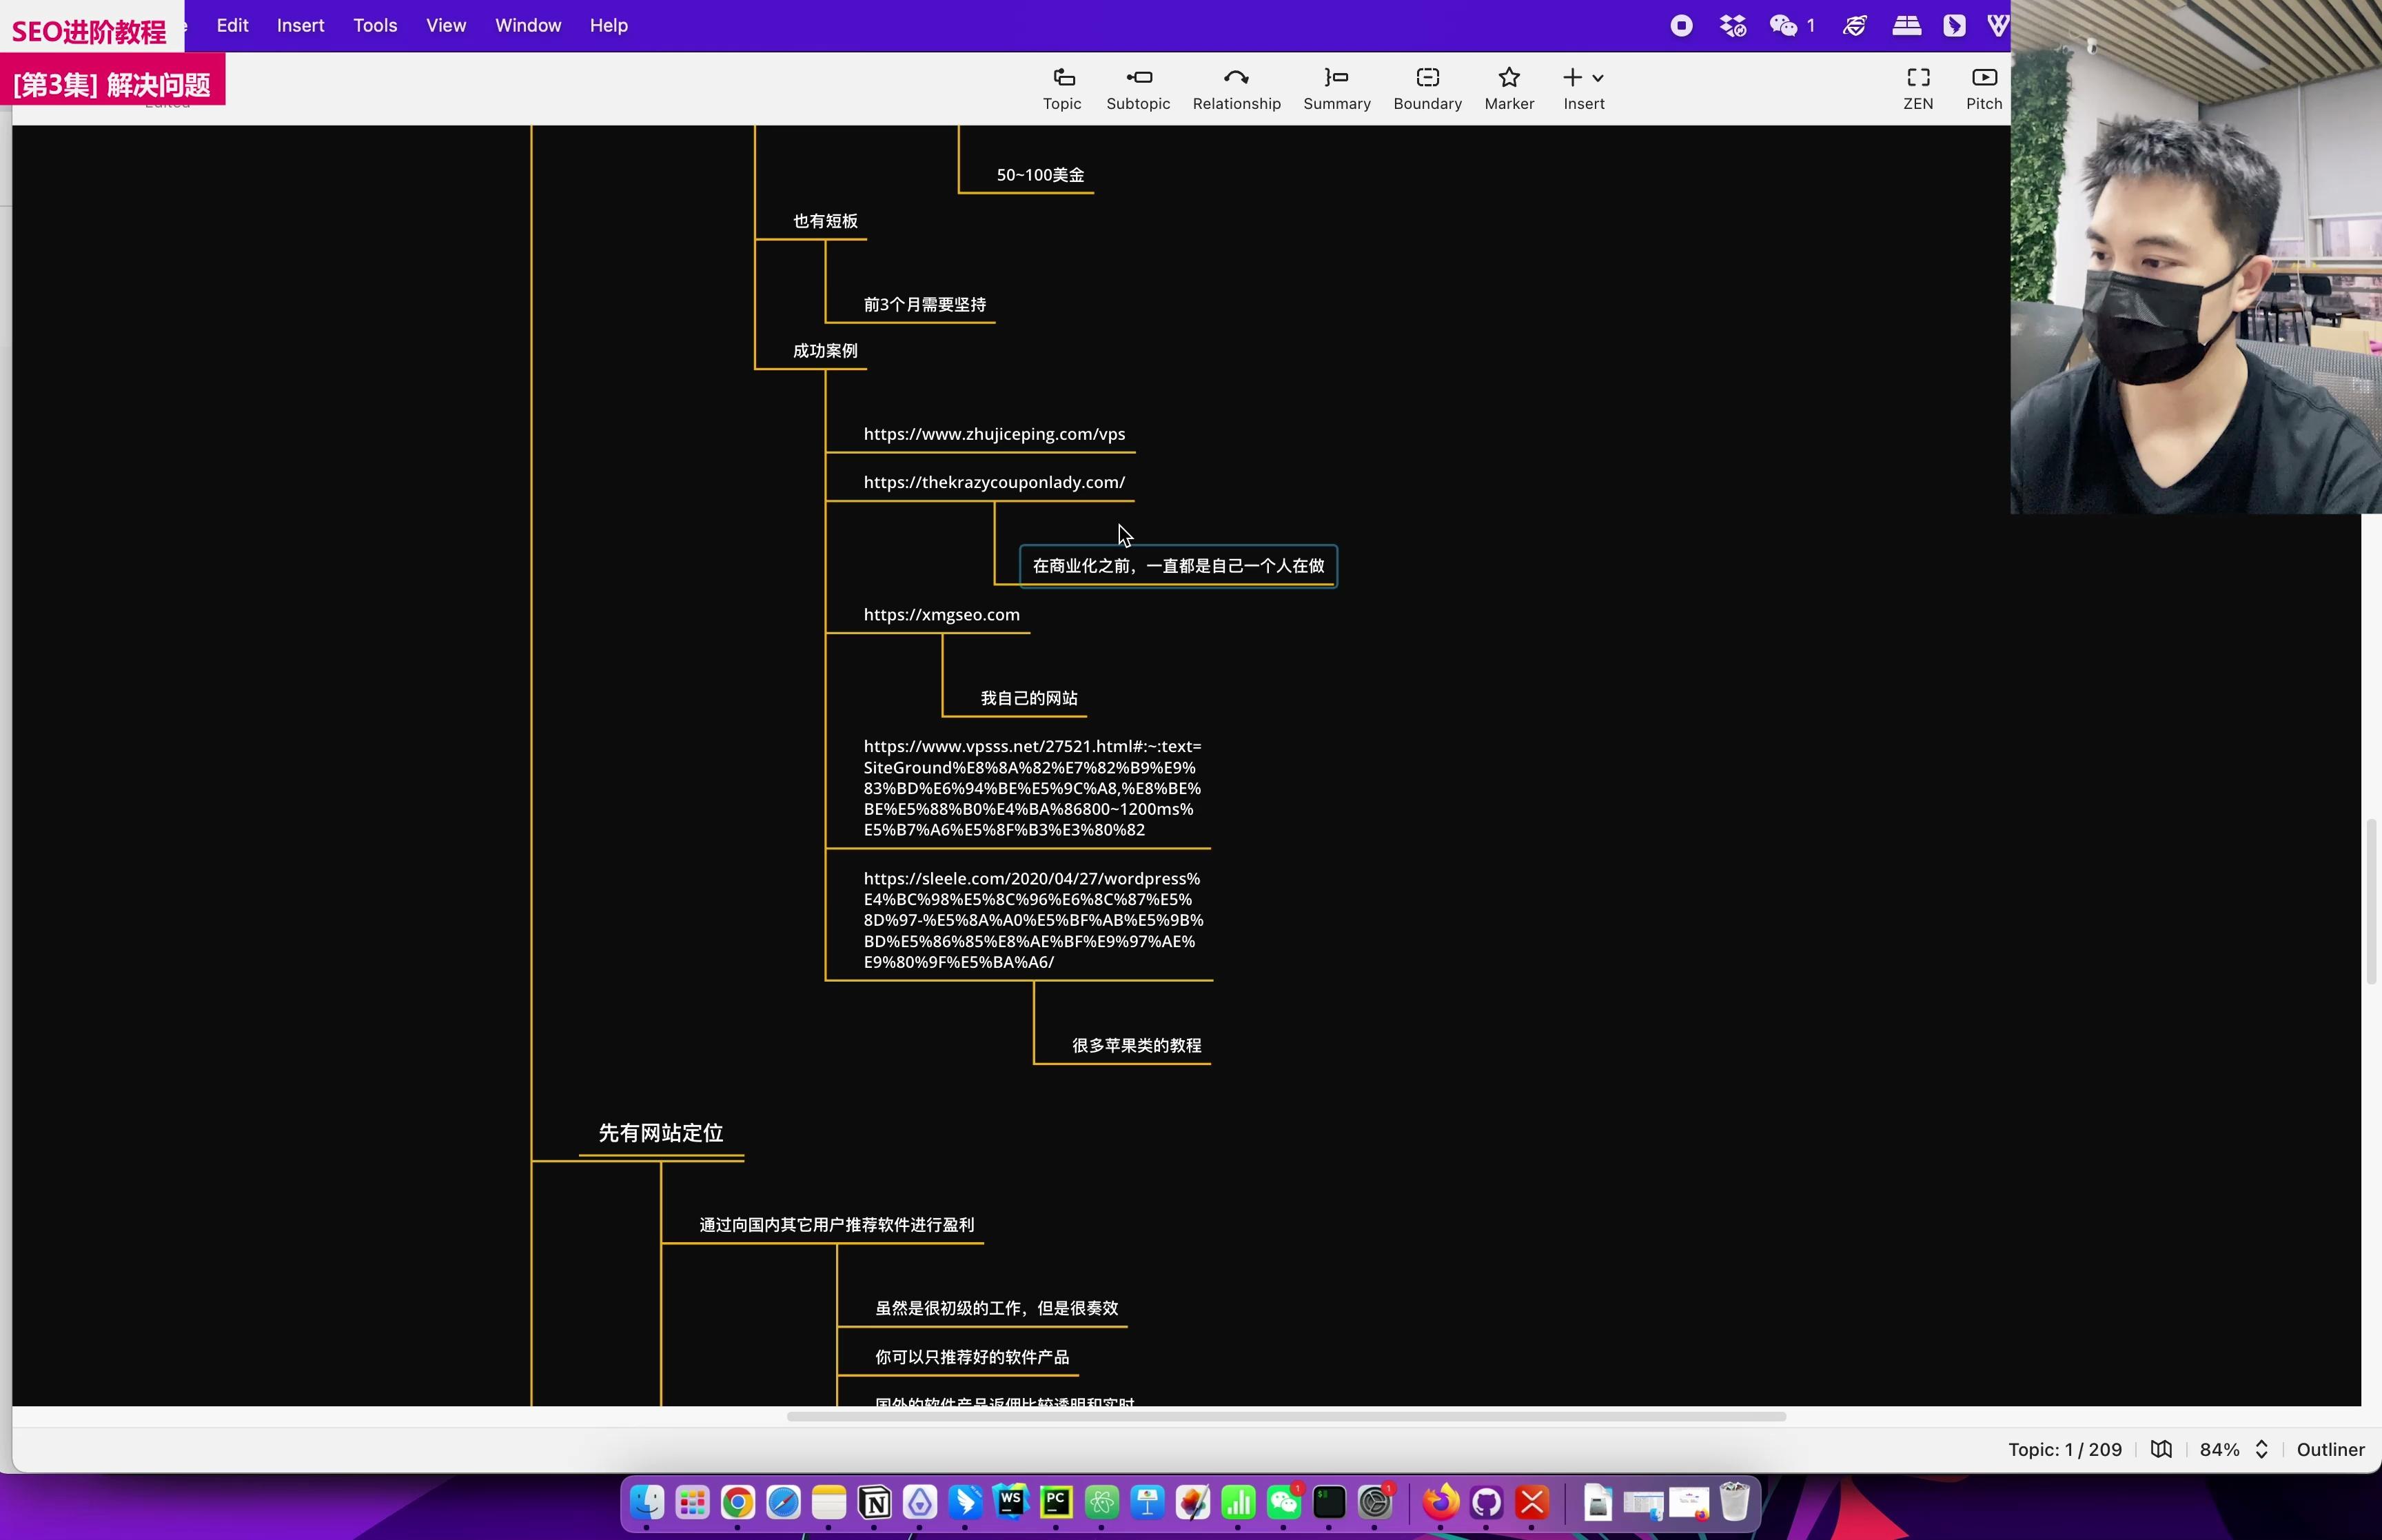
Task: Open Terminal in the Dock
Action: coord(1330,1502)
